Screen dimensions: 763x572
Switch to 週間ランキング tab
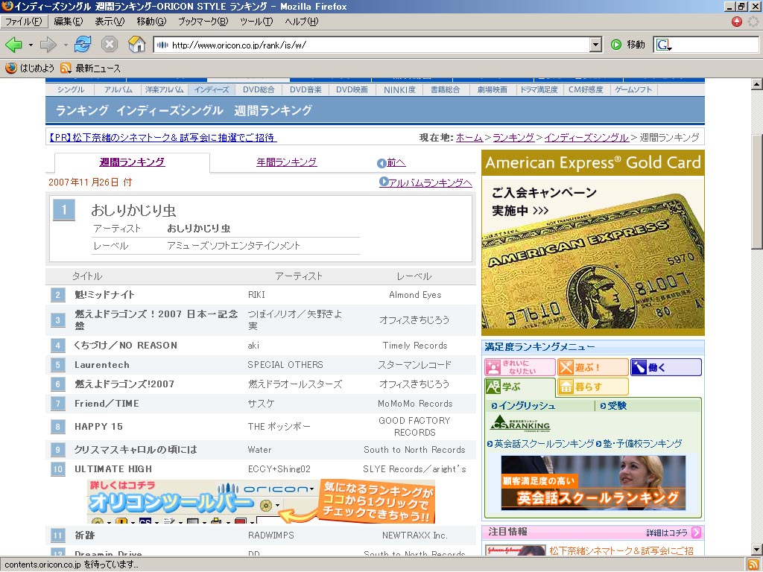point(132,162)
